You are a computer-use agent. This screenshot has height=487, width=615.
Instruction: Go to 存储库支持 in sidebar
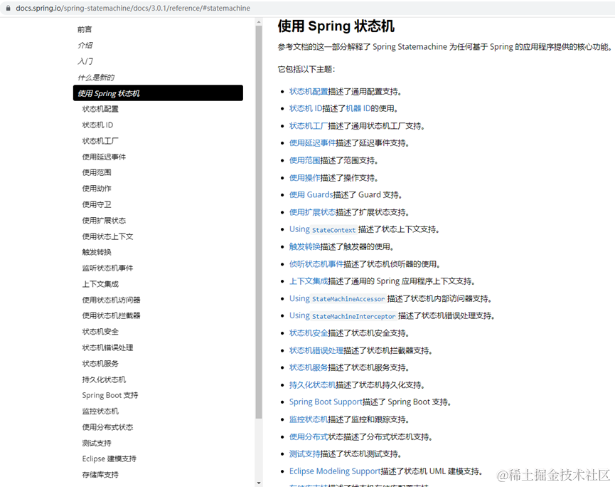tap(100, 475)
